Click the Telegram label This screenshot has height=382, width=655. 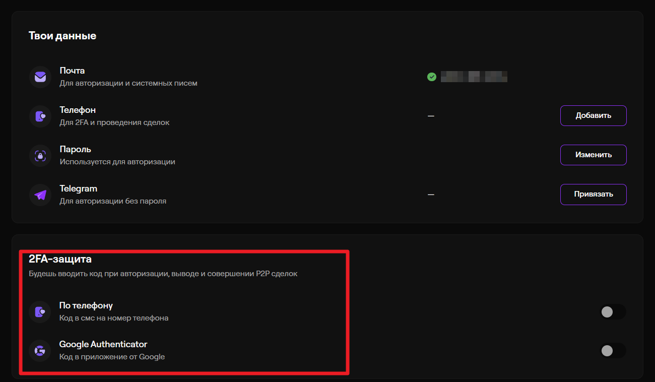pos(78,188)
